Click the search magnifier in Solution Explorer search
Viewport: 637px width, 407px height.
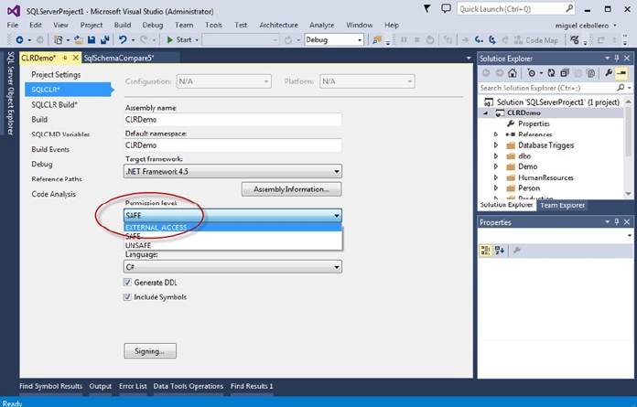[621, 88]
